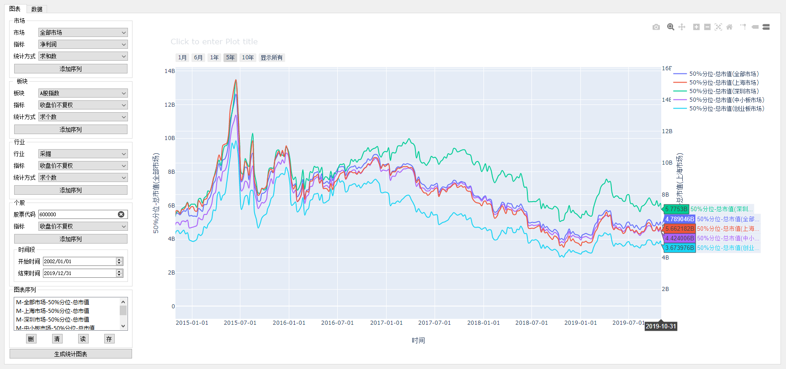The width and height of the screenshot is (786, 369).
Task: Switch to the 数据 tab
Action: pos(37,9)
